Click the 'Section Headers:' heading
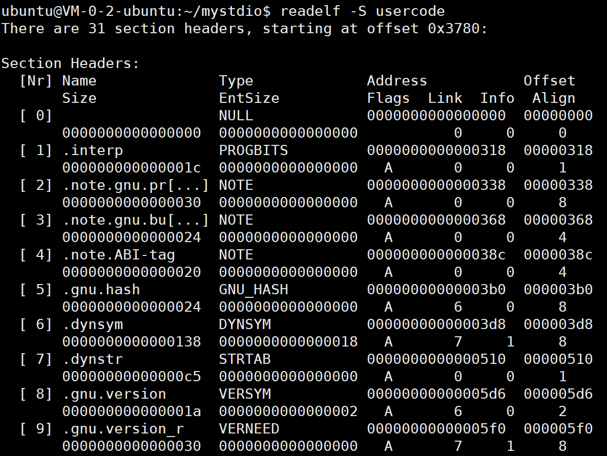 [70, 63]
